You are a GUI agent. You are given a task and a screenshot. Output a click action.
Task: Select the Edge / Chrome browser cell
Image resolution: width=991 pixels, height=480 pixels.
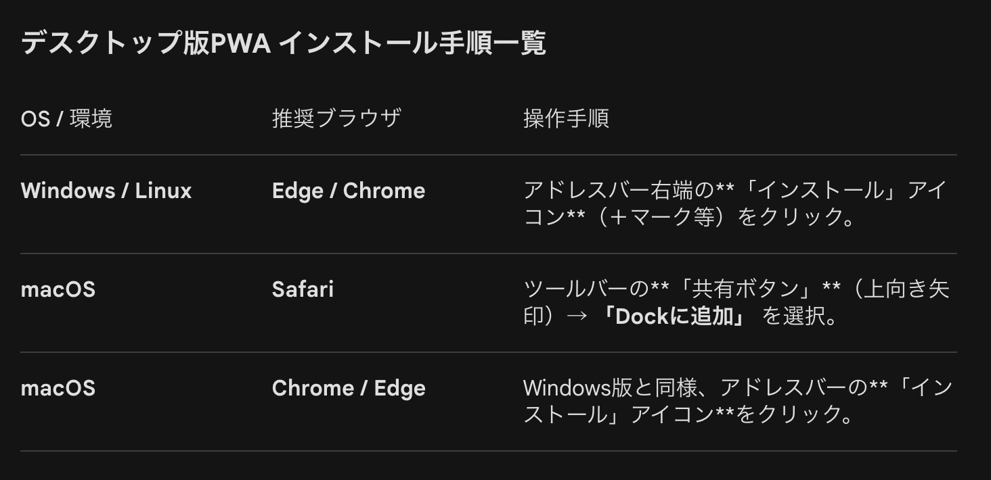349,191
